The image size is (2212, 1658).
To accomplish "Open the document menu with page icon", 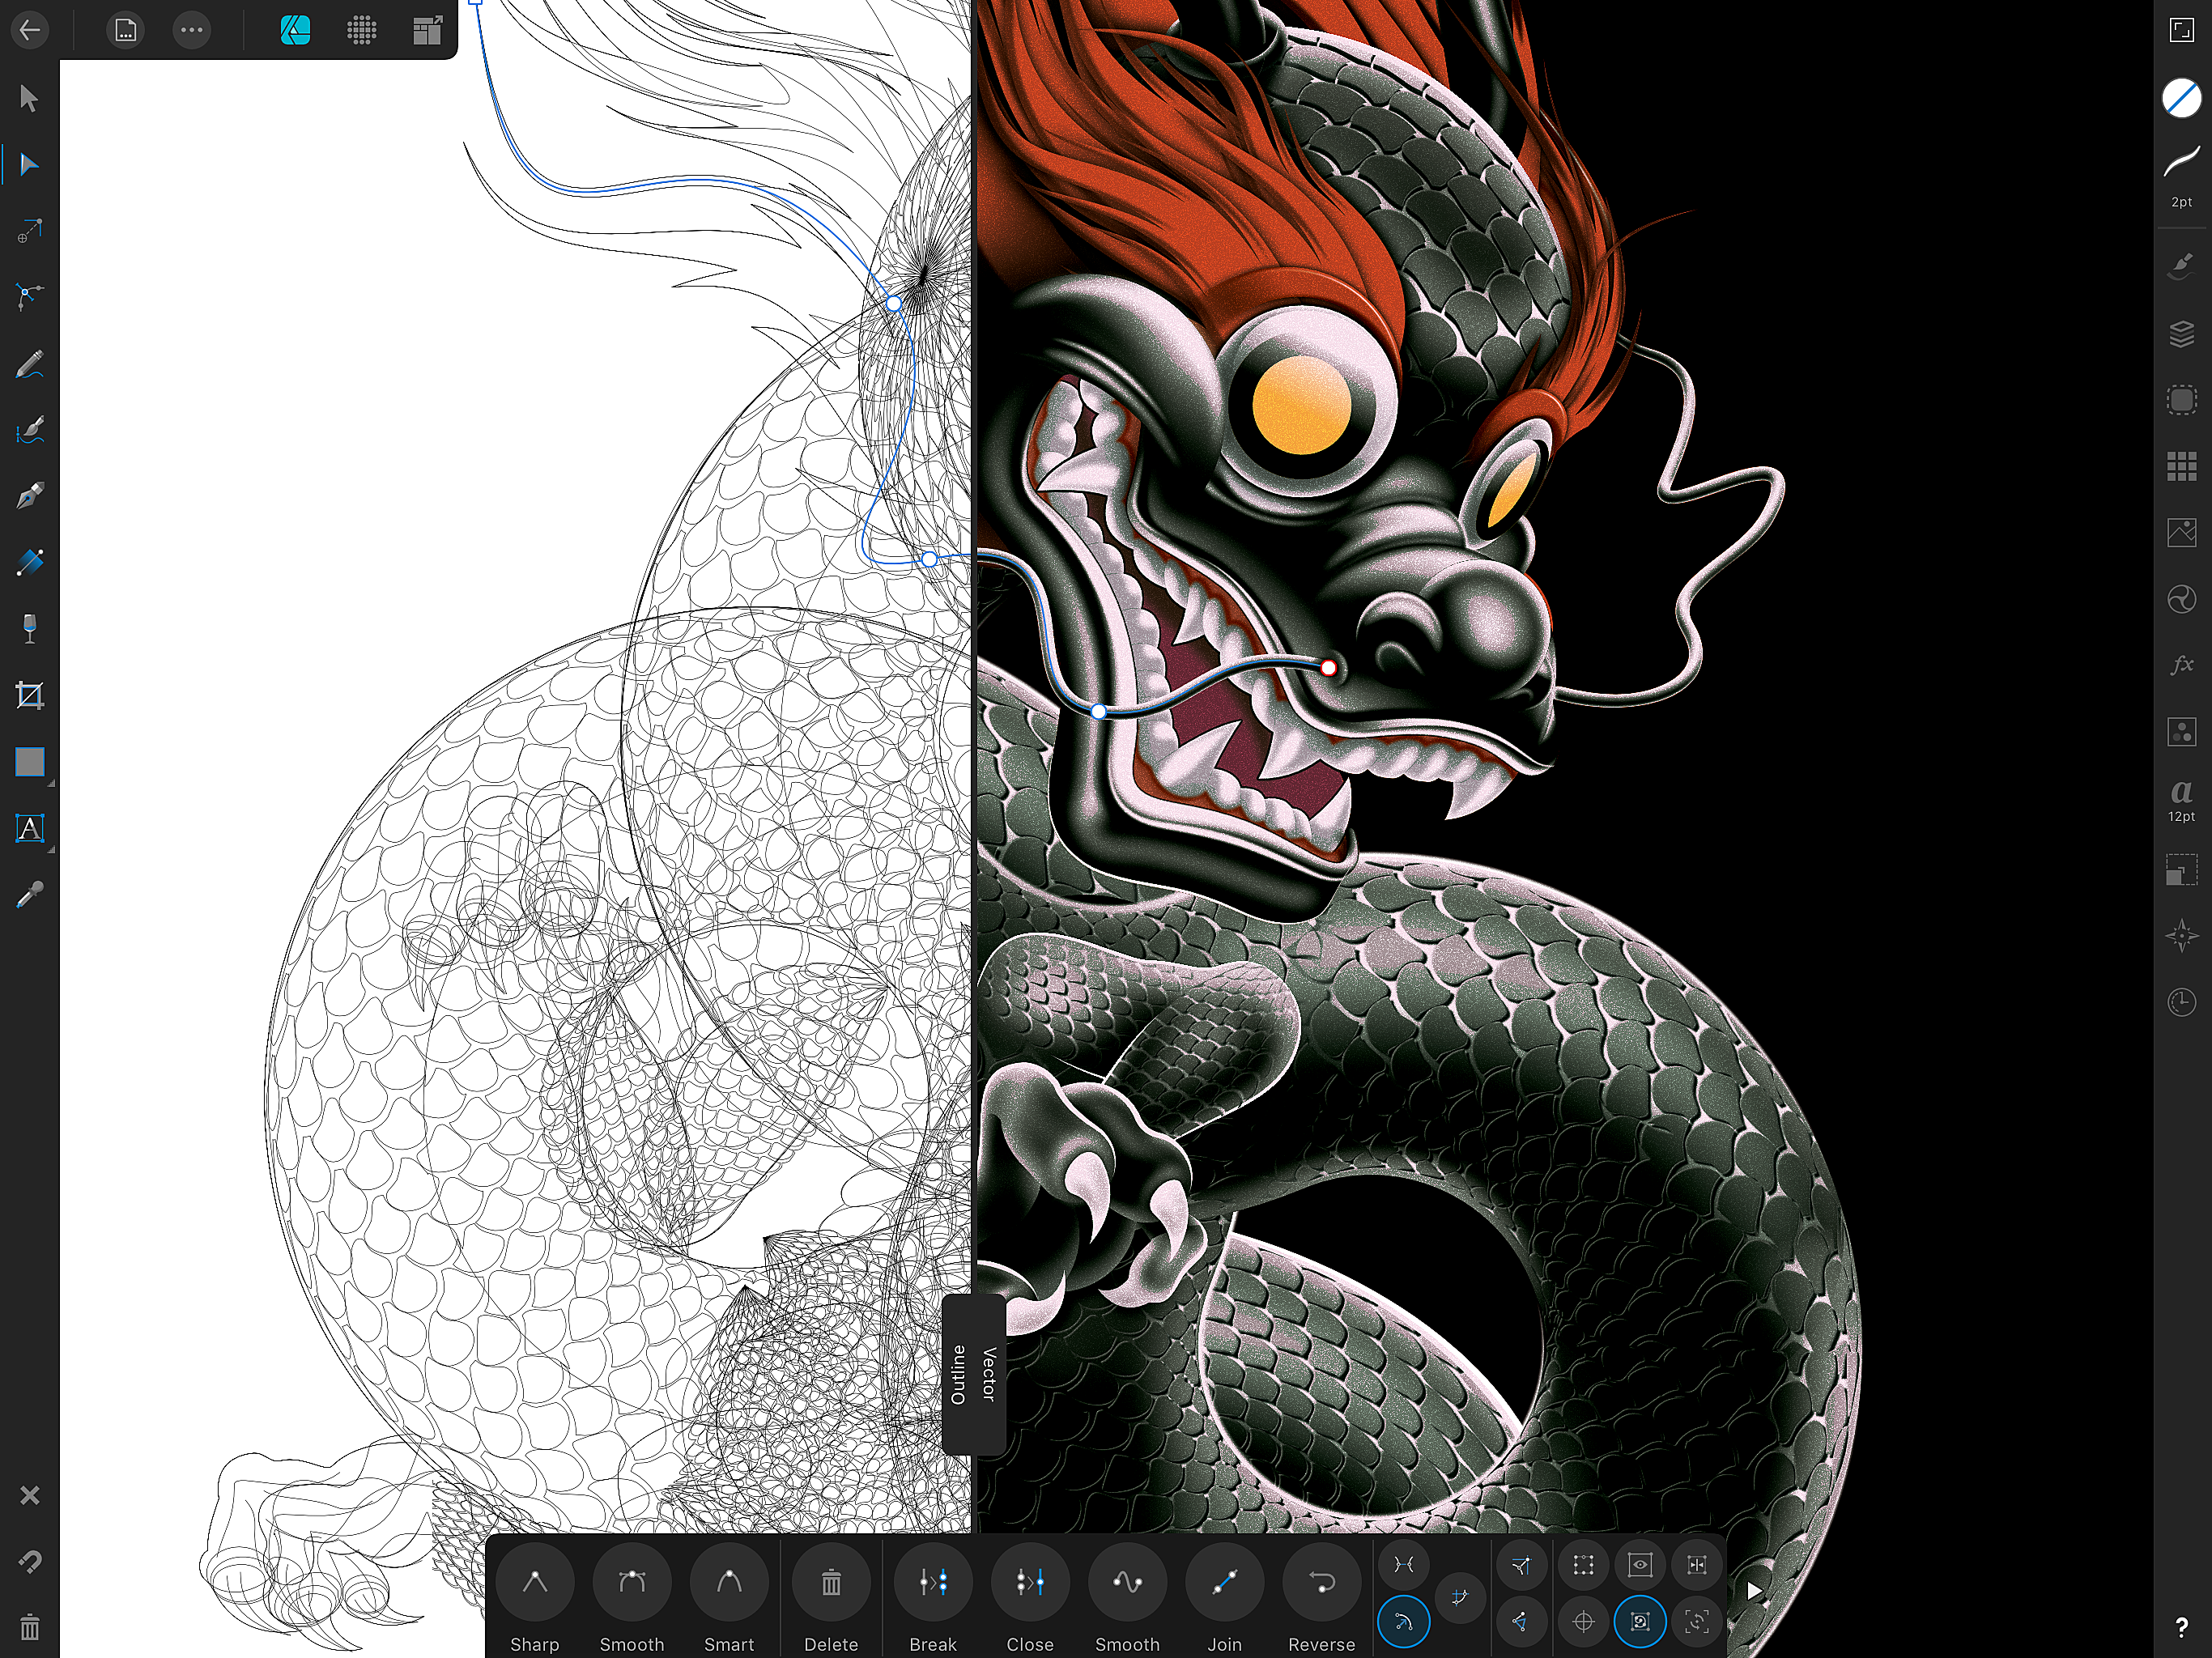I will pos(125,30).
